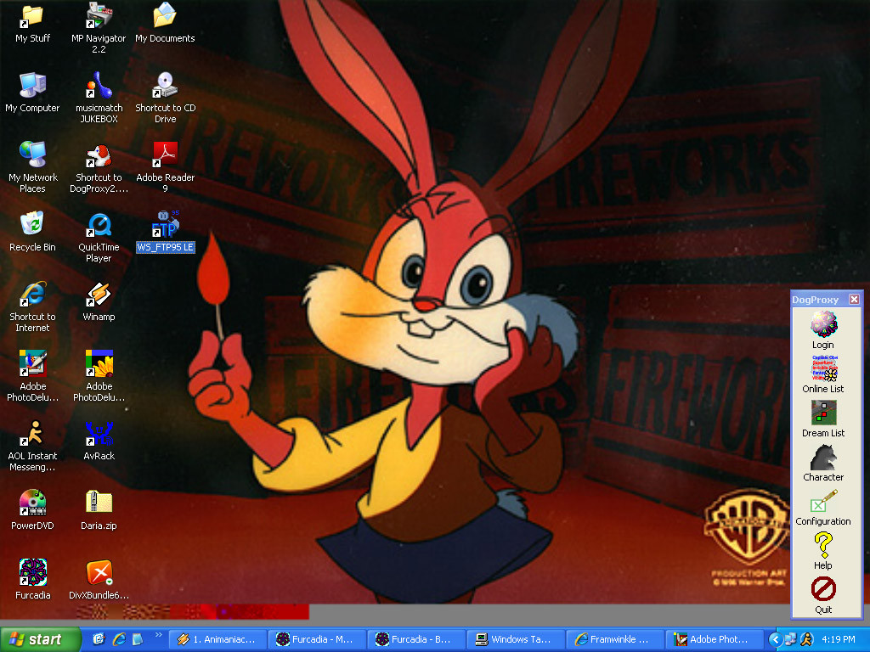870x652 pixels.
Task: Switch to the '1. Animaniac...' Winamp taskbar button
Action: point(217,639)
